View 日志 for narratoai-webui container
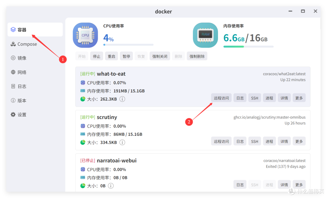 click(x=240, y=184)
